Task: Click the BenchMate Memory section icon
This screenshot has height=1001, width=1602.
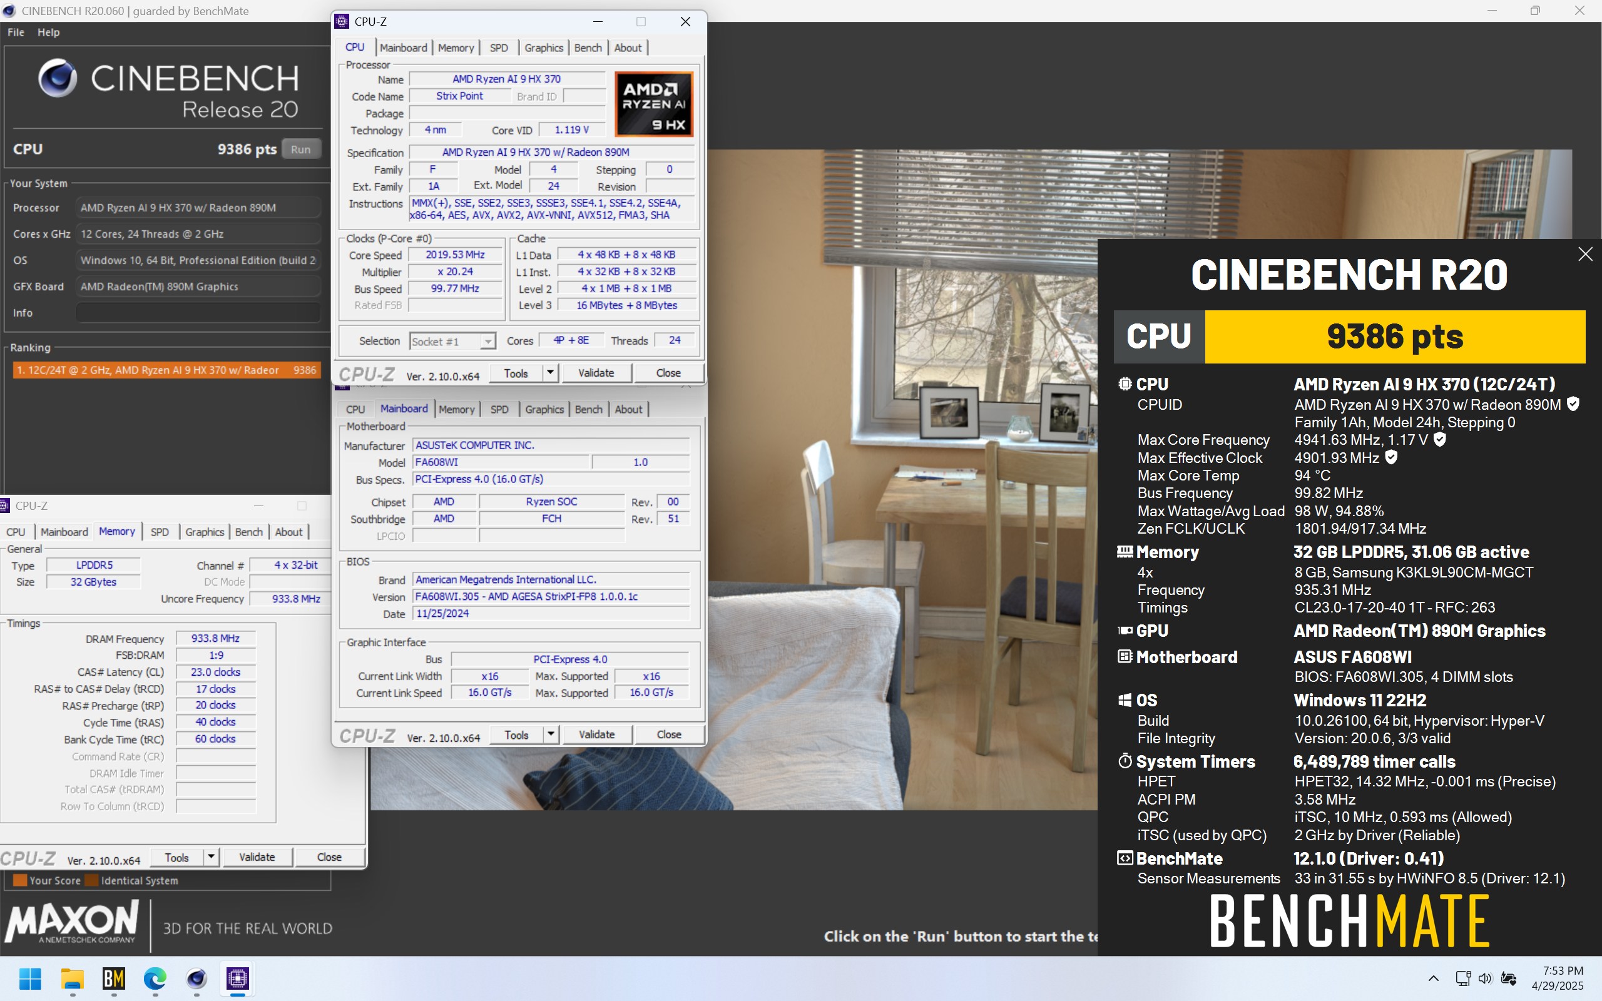Action: pyautogui.click(x=1124, y=551)
